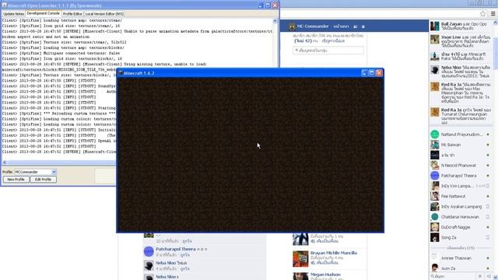
Task: Minimize the Minecraft Open Launcher window
Action: (x=260, y=5)
